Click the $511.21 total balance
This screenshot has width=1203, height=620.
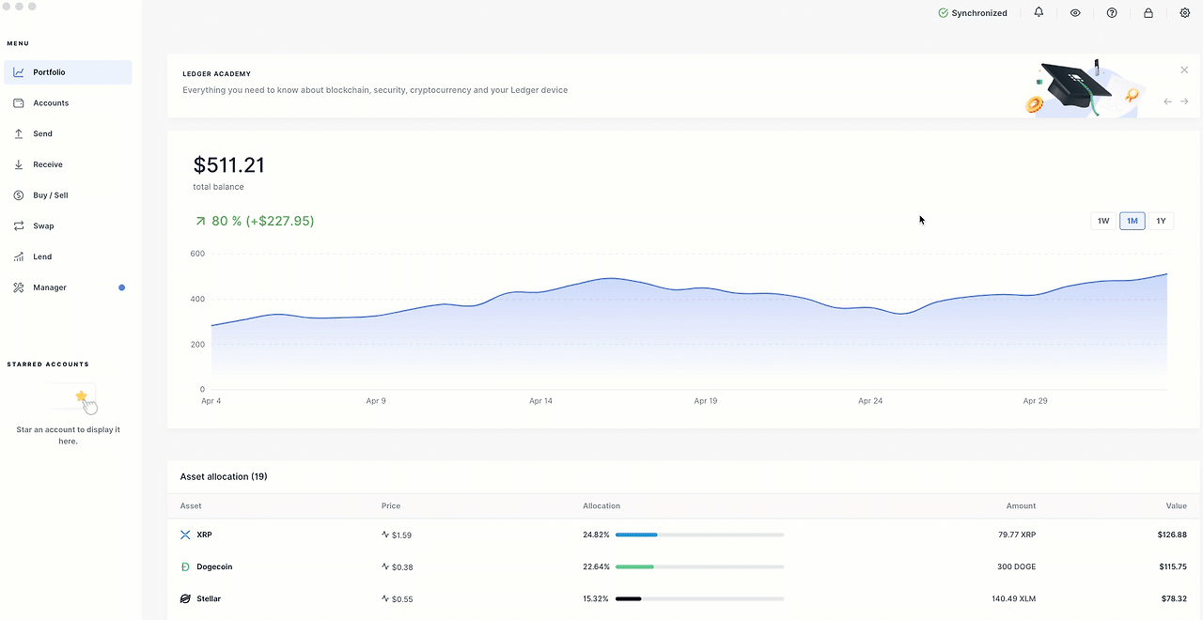coord(229,165)
